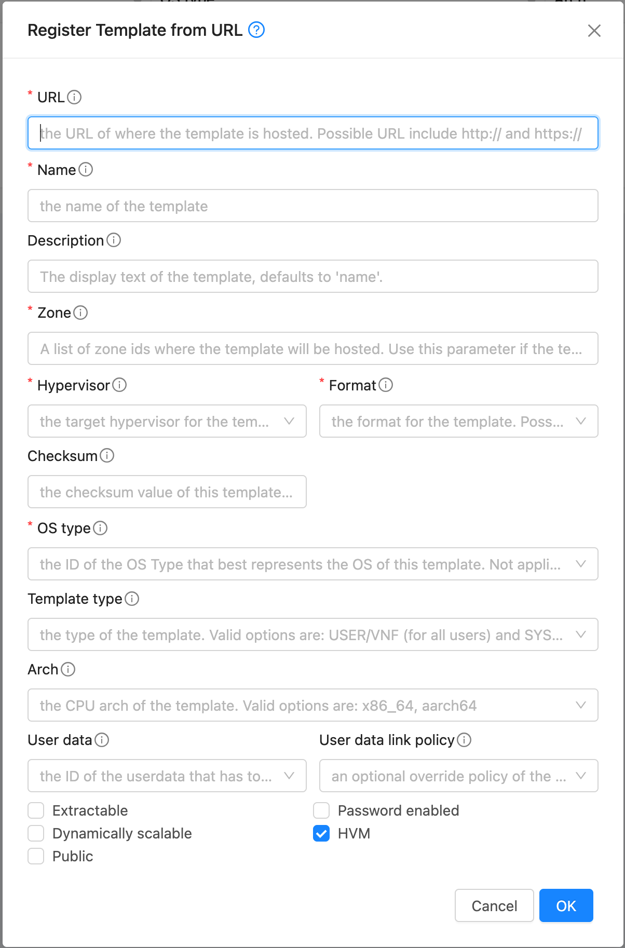Image resolution: width=625 pixels, height=948 pixels.
Task: Uncheck the HVM checkbox
Action: click(321, 834)
